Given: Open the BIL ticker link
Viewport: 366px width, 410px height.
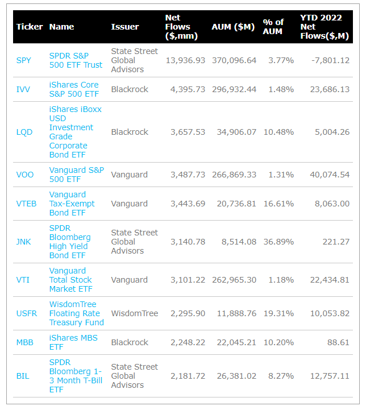Looking at the screenshot, I should tap(23, 376).
